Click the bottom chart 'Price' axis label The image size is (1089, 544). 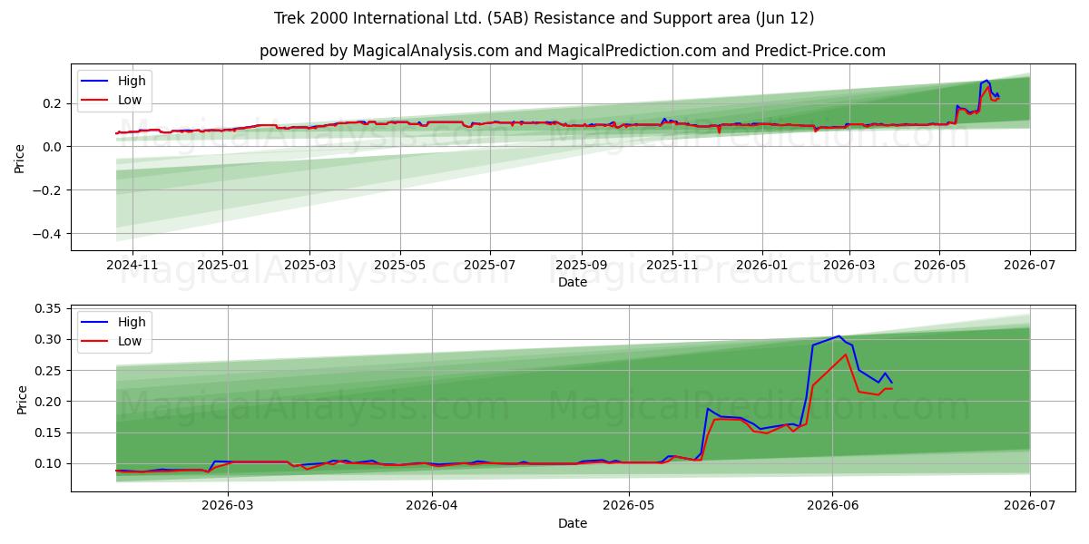pyautogui.click(x=21, y=398)
